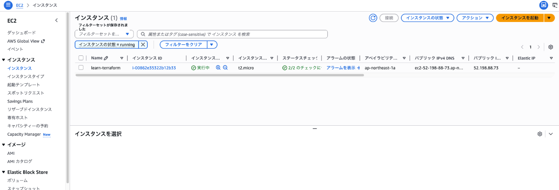Sort by the Name column arrow
559x190 pixels.
pos(122,58)
